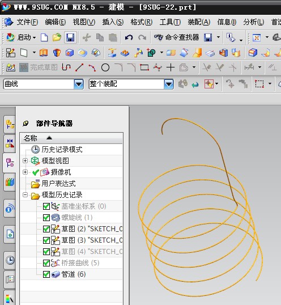Image resolution: width=281 pixels, height=305 pixels.
Task: Select the Arc sketch tool
Action: point(92,67)
